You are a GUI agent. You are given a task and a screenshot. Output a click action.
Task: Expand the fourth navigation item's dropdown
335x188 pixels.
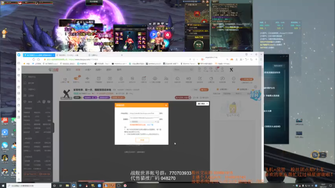click(x=98, y=69)
